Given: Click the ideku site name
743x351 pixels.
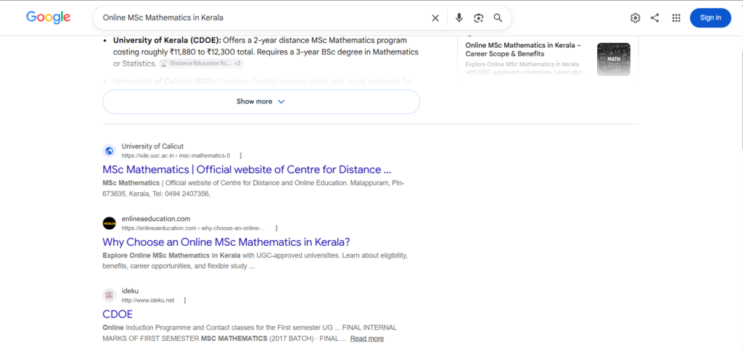Looking at the screenshot, I should point(131,291).
